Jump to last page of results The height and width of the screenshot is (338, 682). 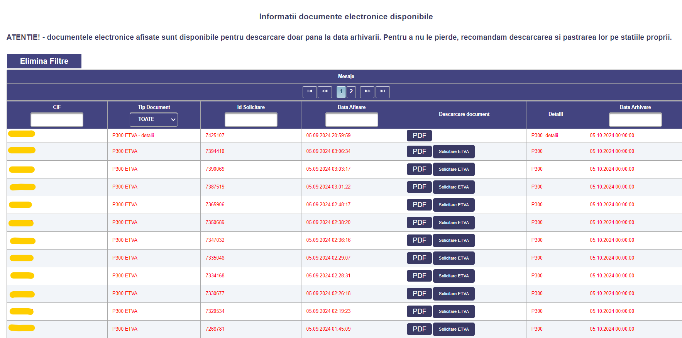[x=382, y=92]
